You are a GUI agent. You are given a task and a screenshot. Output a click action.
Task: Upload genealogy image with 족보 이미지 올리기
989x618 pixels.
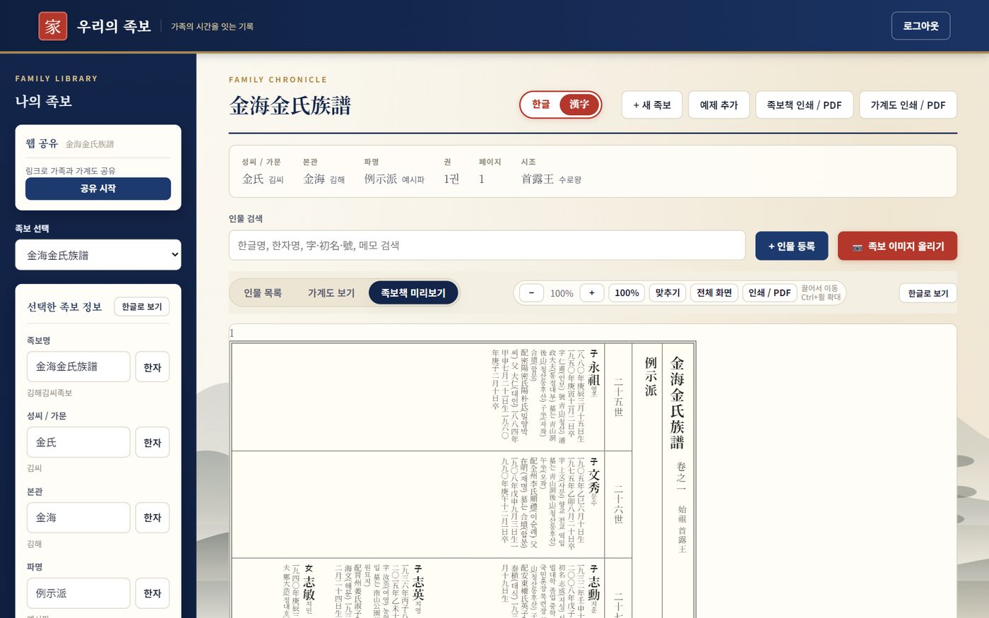[897, 246]
